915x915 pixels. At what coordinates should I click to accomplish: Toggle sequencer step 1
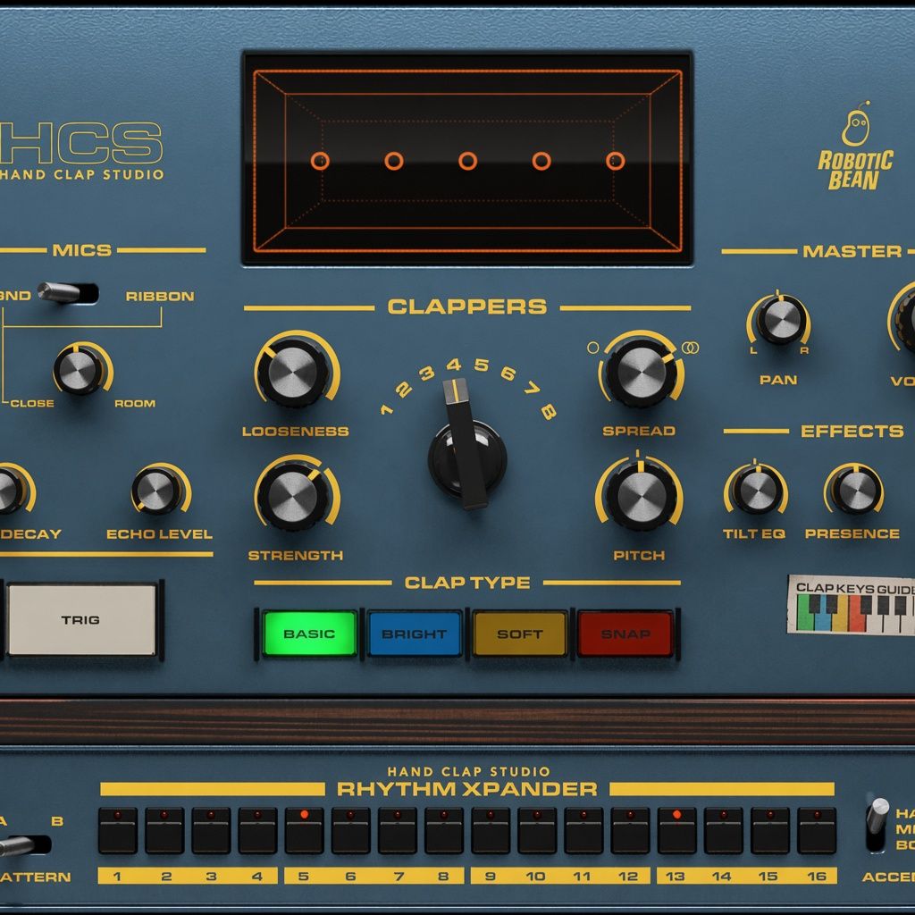tap(117, 831)
